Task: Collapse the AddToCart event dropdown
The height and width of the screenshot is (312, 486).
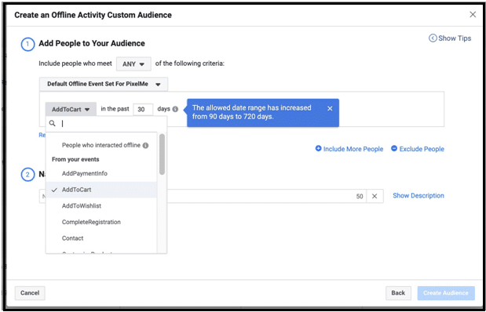Action: pyautogui.click(x=71, y=109)
